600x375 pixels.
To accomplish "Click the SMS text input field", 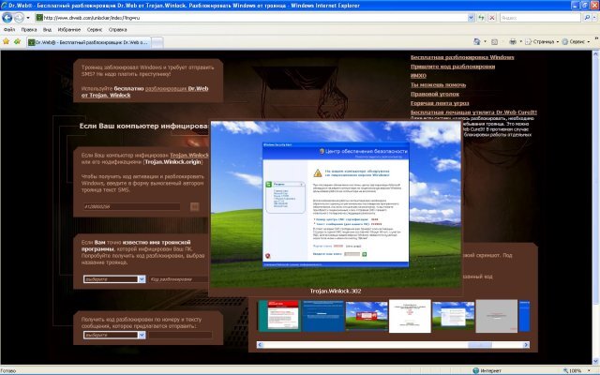I will tap(132, 206).
